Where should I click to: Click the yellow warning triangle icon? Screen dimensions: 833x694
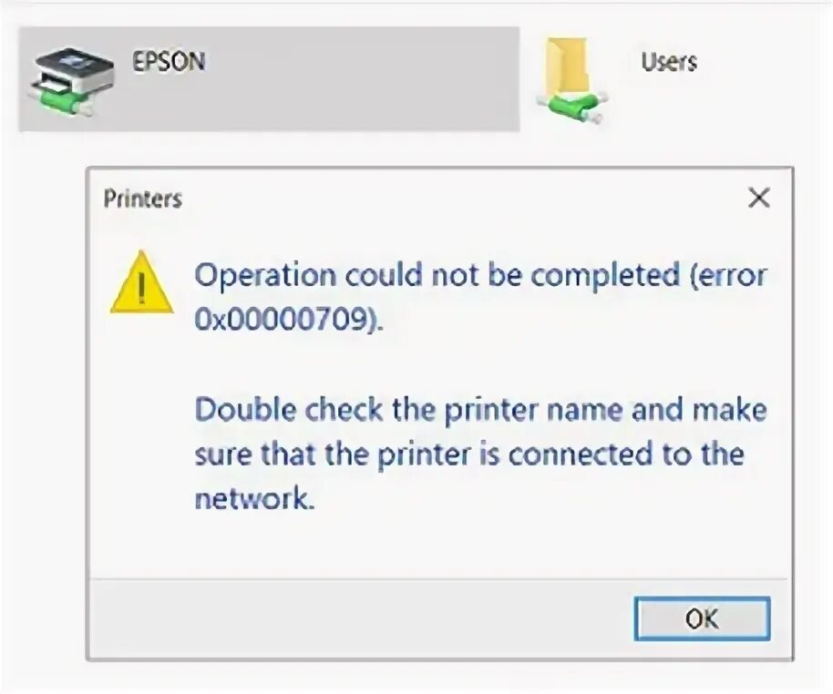coord(141,283)
